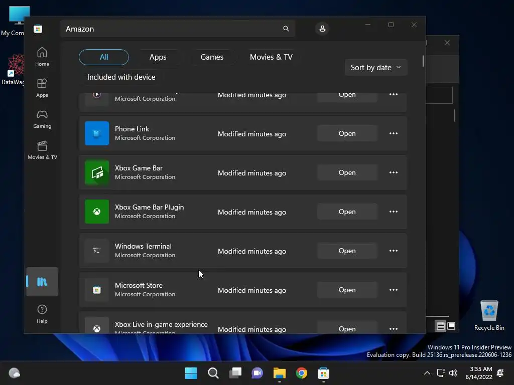Screen dimensions: 514x385
Task: Open Movies & TV in sidebar
Action: click(x=42, y=150)
